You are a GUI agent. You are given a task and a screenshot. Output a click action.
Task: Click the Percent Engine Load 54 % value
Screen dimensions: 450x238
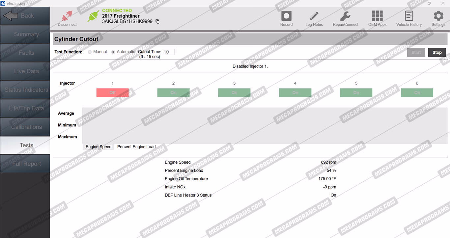[x=331, y=171]
